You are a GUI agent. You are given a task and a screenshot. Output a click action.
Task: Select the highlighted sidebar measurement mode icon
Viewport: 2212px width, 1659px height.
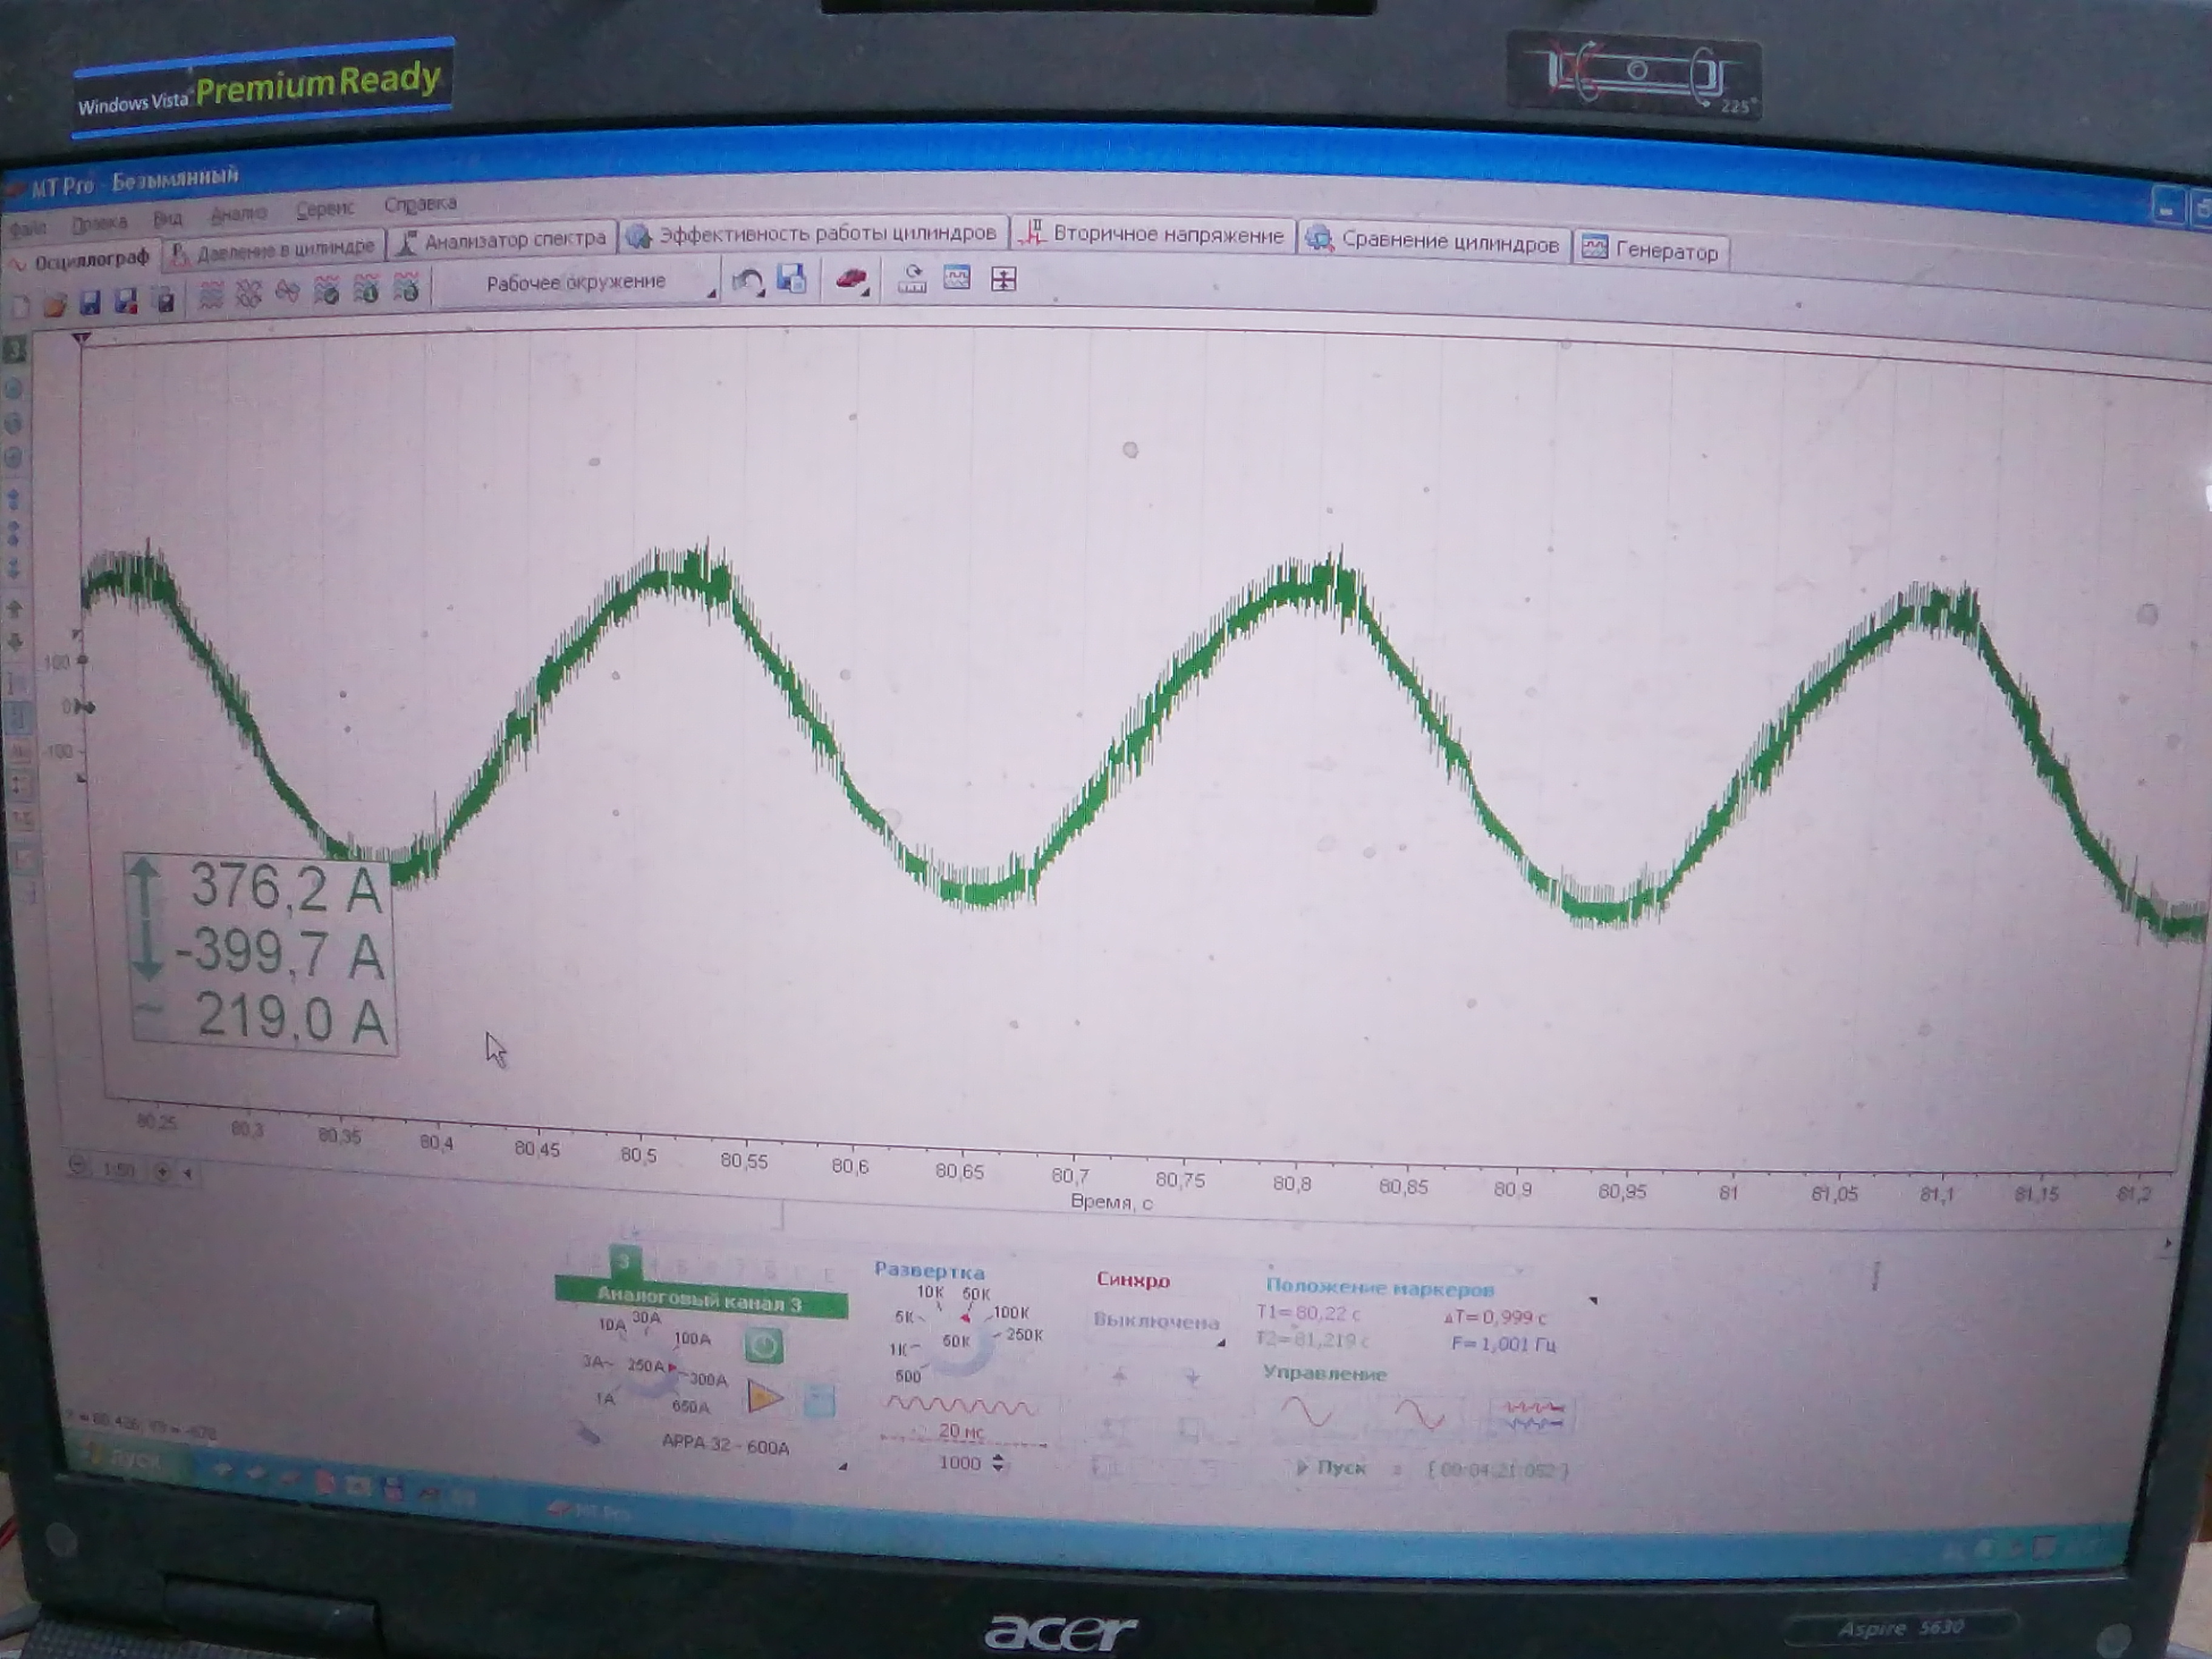pos(19,717)
